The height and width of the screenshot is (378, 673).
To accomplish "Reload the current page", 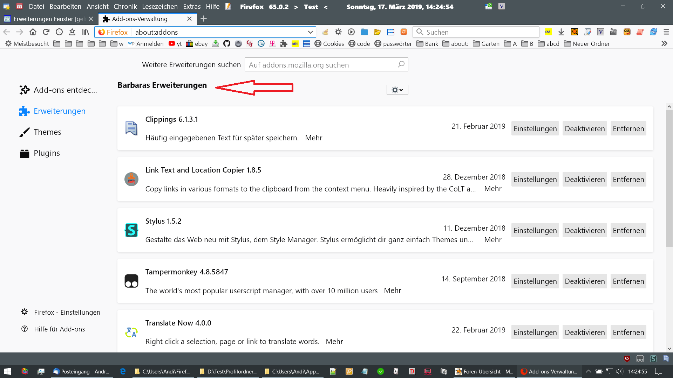I will click(46, 32).
